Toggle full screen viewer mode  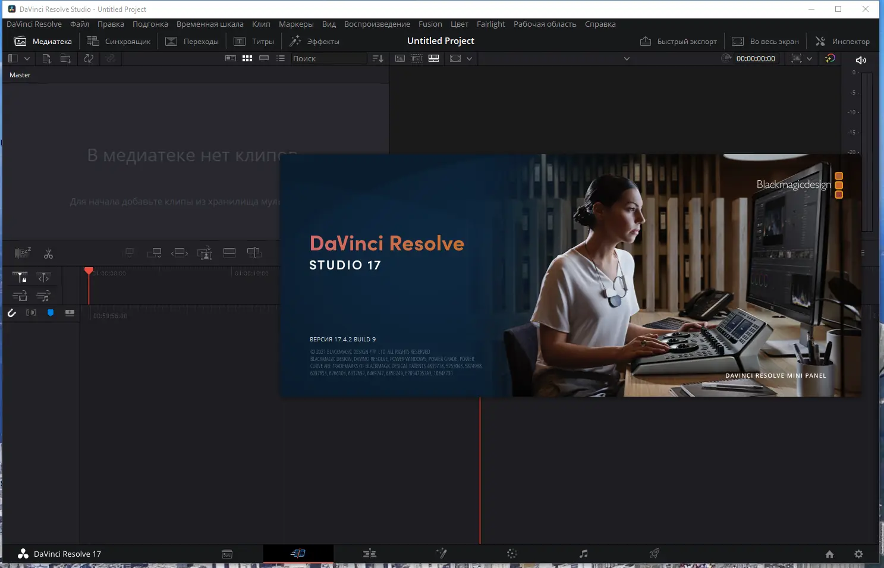[x=766, y=41]
